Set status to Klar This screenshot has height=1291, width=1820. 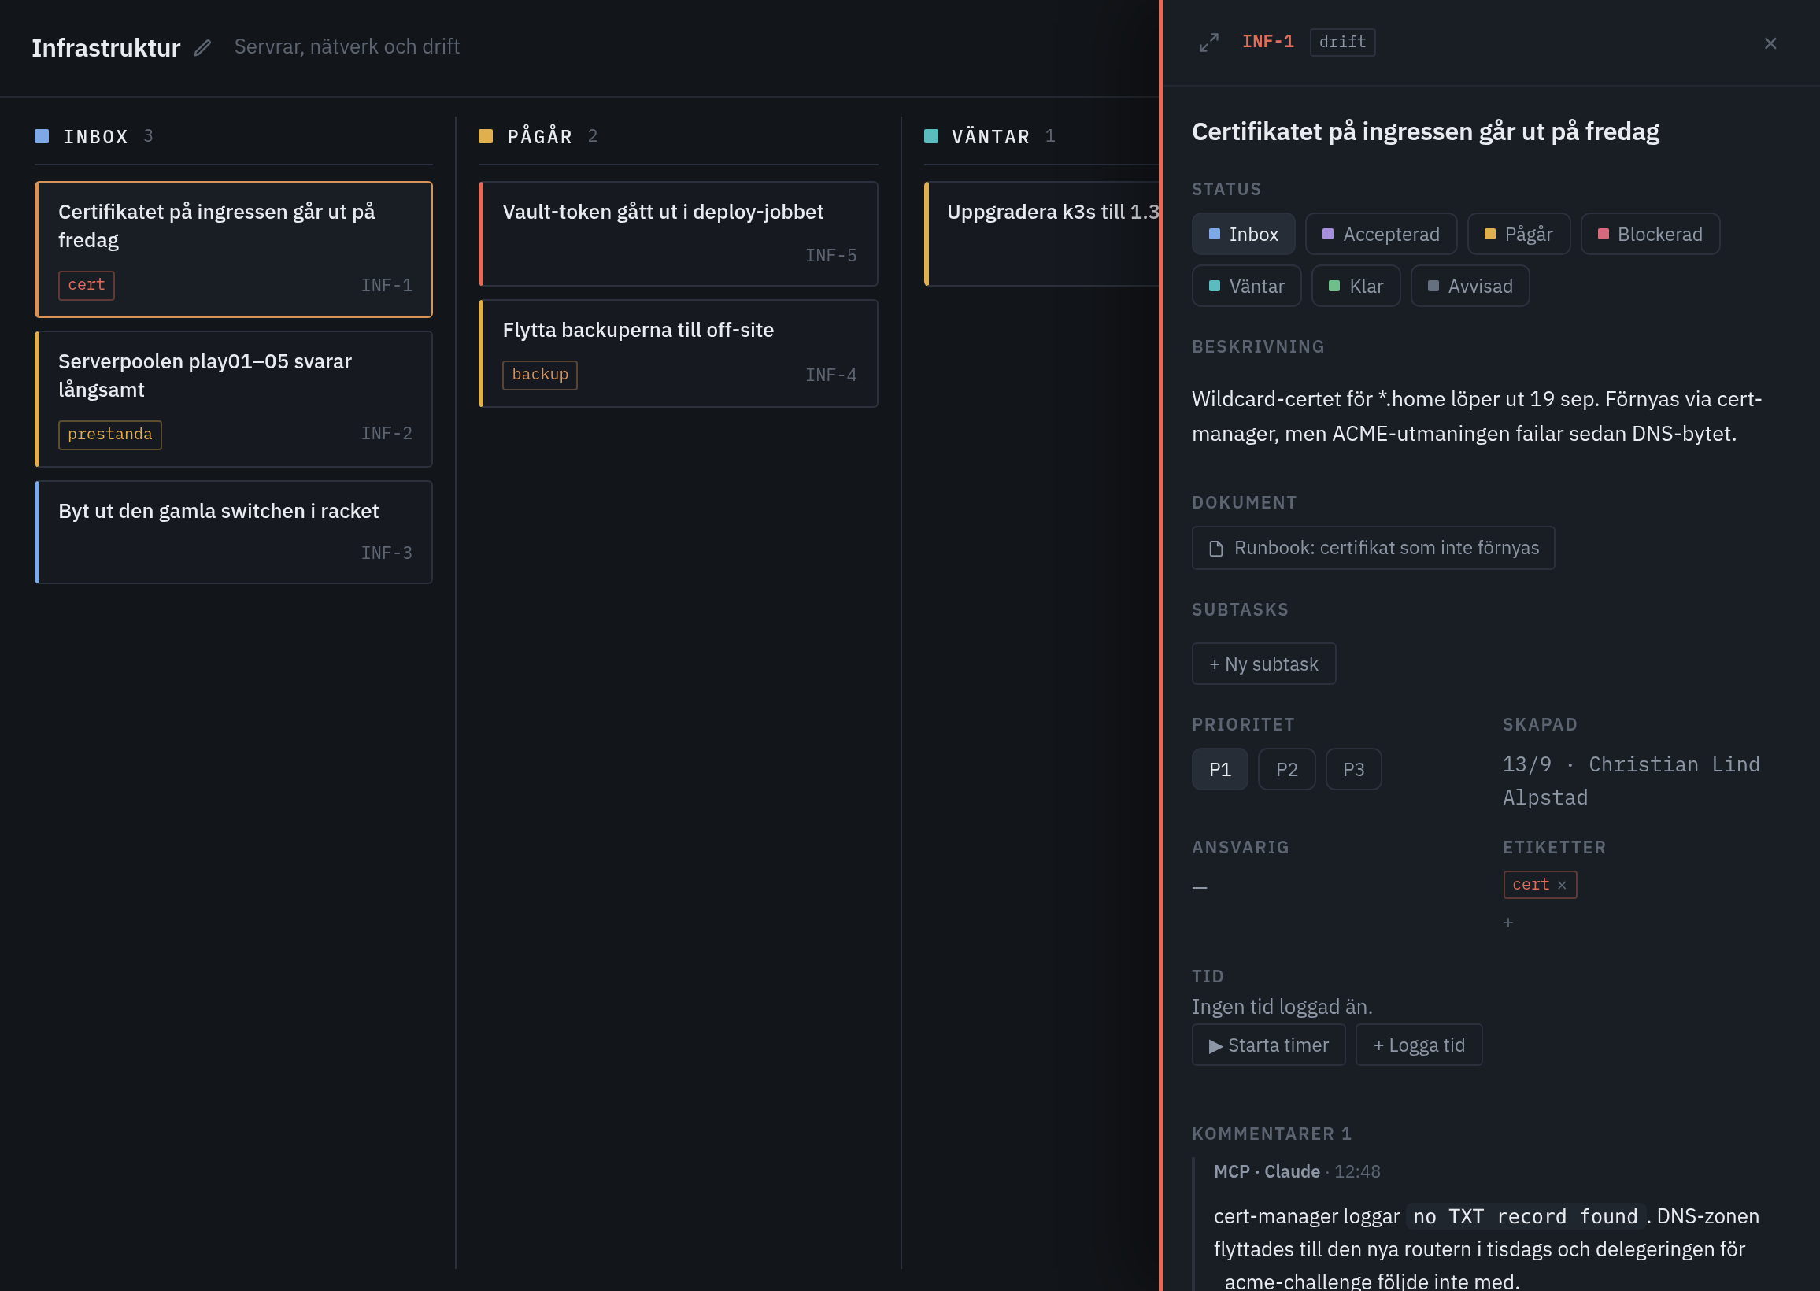click(1356, 287)
